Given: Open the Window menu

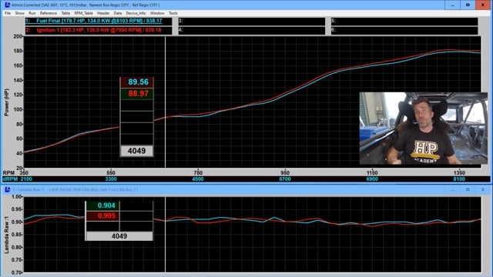Looking at the screenshot, I should pos(157,13).
